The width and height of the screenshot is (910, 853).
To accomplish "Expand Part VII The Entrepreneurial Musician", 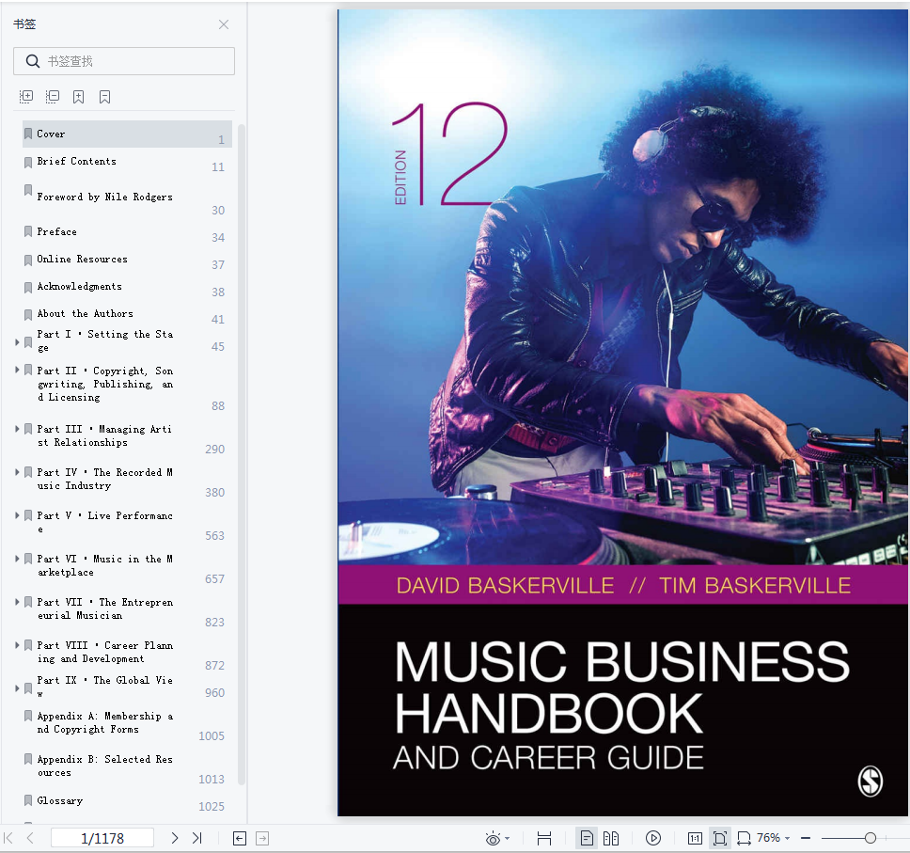I will [x=18, y=602].
